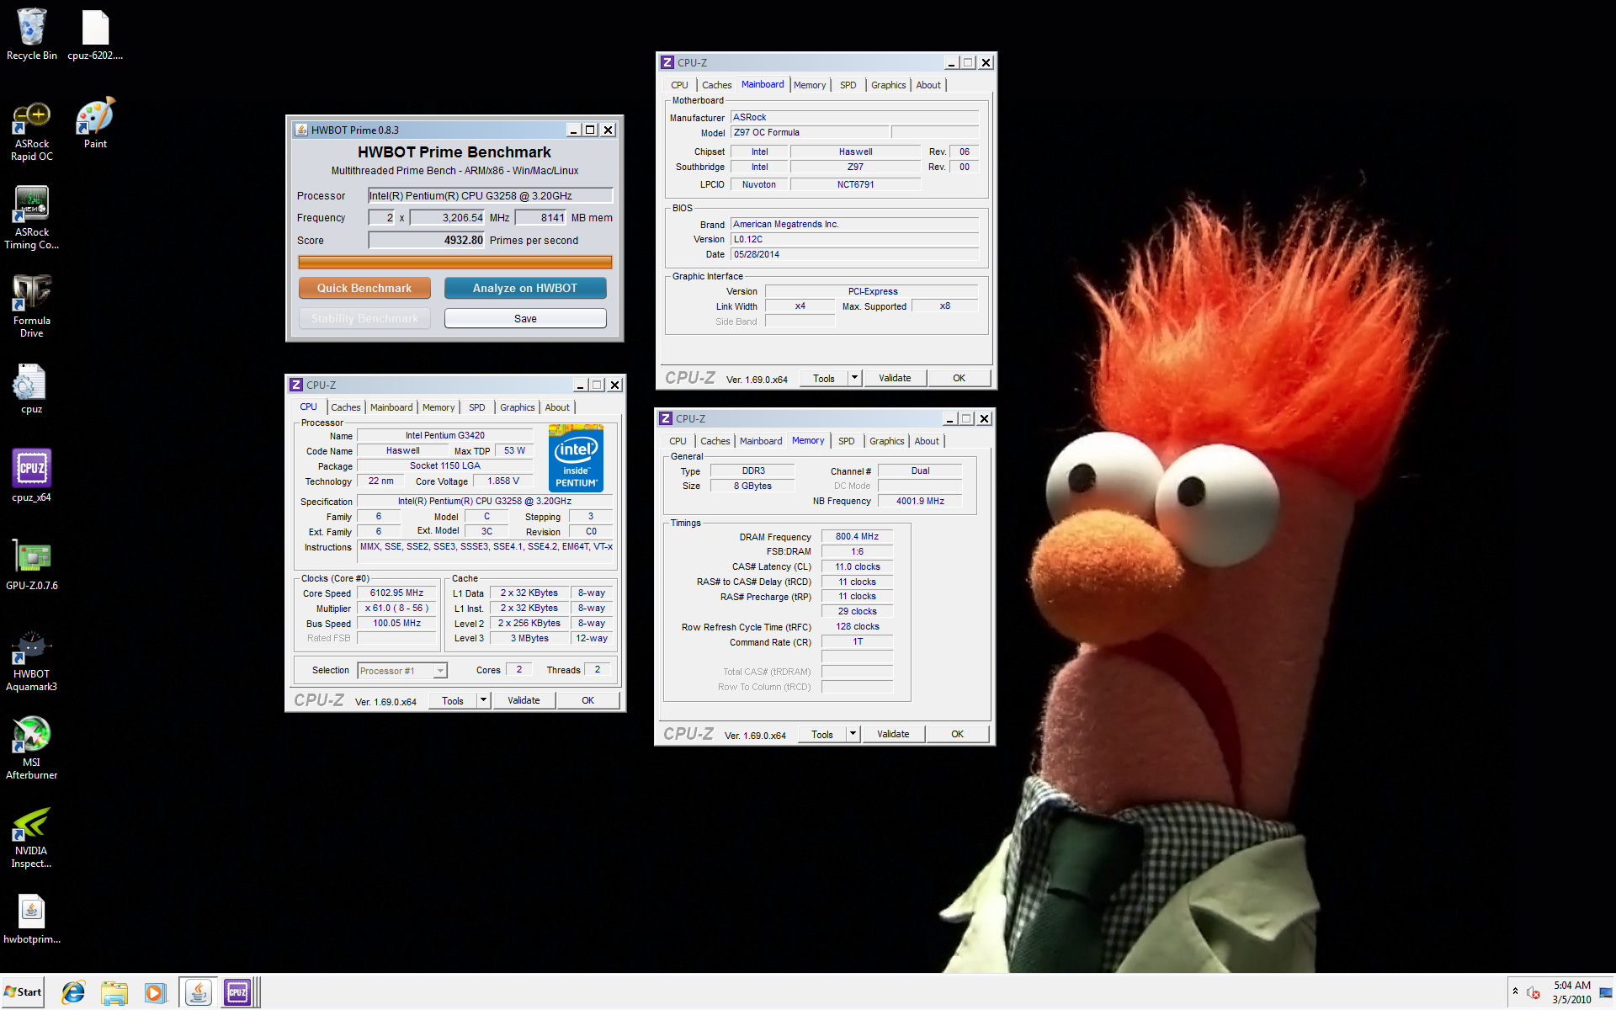
Task: Open the volume tray icon
Action: click(x=1534, y=992)
